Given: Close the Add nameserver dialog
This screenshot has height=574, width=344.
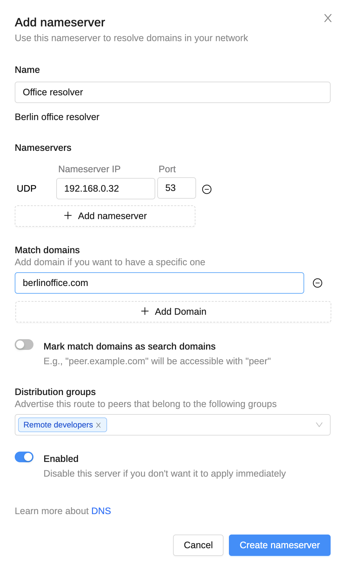Looking at the screenshot, I should (328, 18).
